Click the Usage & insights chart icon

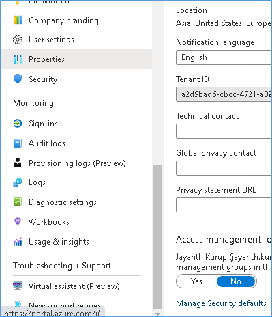[18, 242]
